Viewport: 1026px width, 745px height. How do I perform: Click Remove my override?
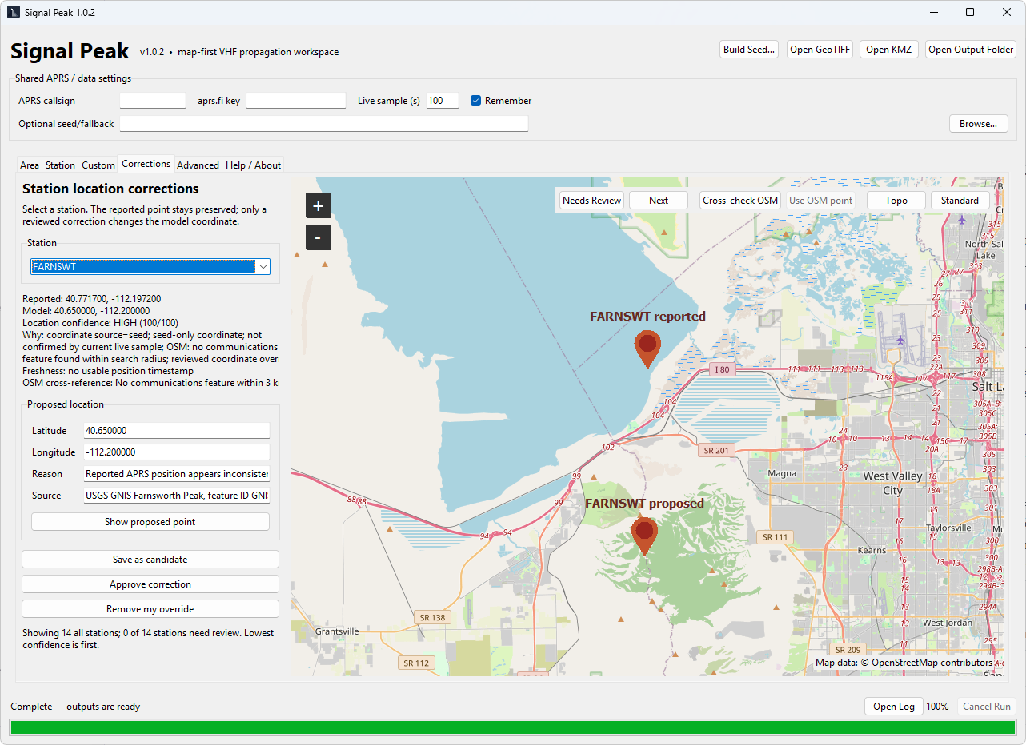pos(150,609)
